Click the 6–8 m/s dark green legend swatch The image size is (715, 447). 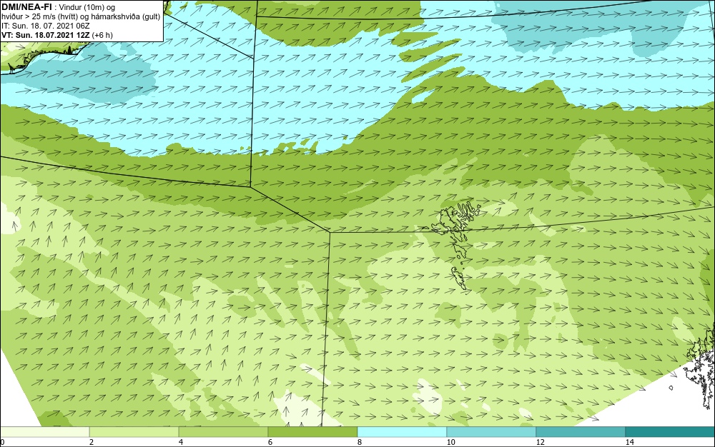[312, 432]
